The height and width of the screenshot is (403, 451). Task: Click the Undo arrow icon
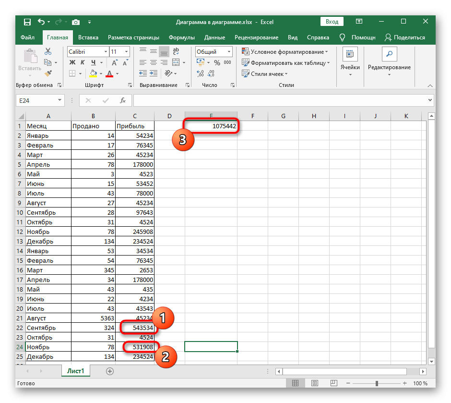tap(41, 22)
